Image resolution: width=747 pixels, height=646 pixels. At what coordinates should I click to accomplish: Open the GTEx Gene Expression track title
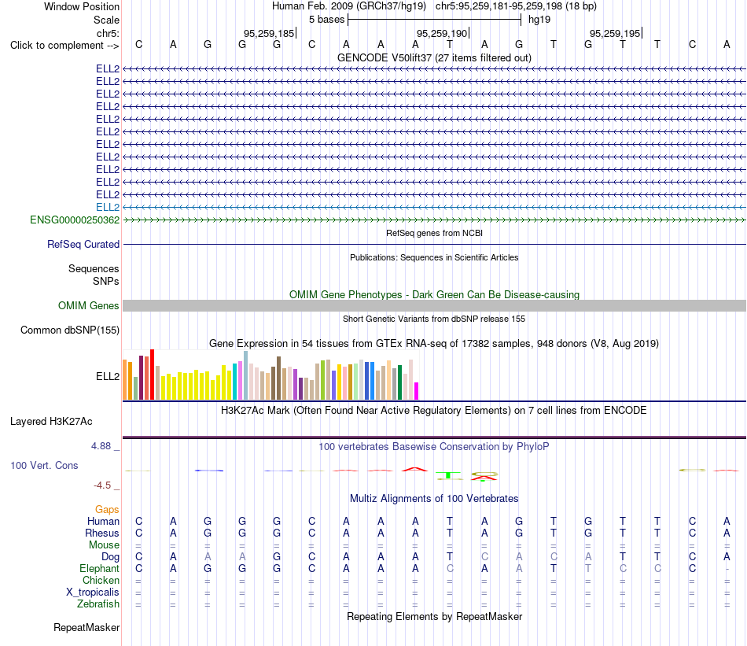pos(434,343)
